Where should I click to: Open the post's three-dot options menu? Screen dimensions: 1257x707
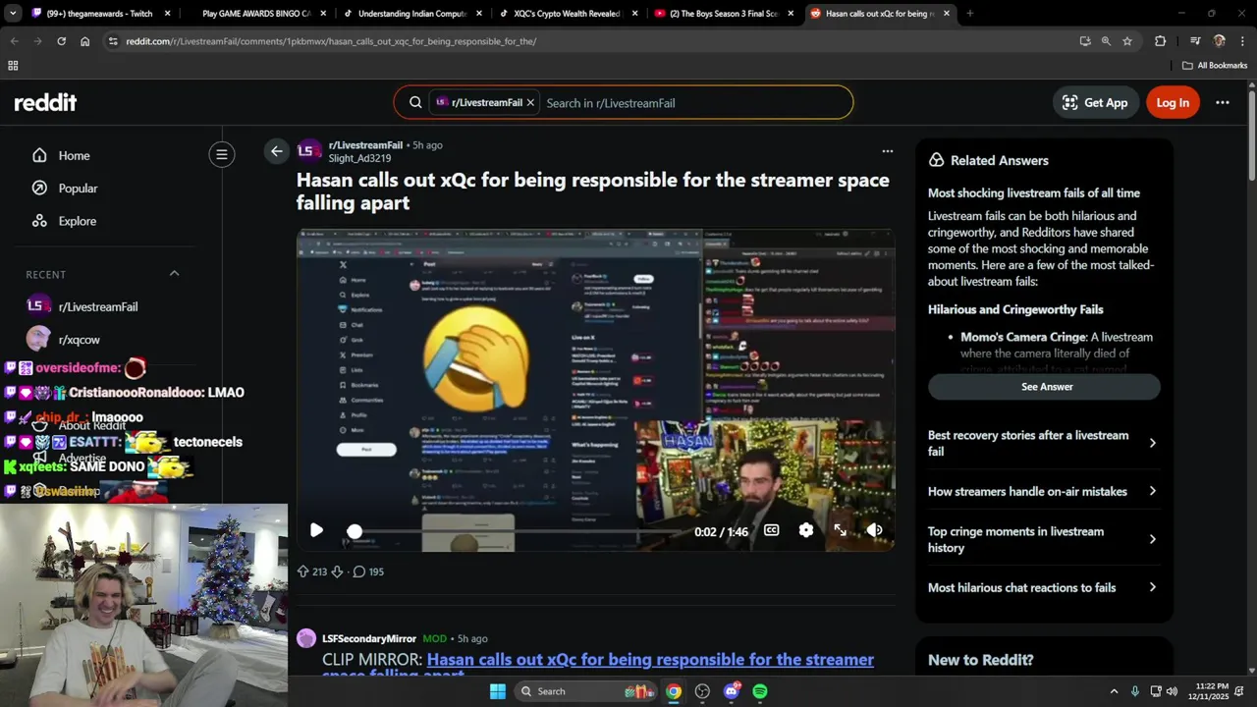click(887, 151)
